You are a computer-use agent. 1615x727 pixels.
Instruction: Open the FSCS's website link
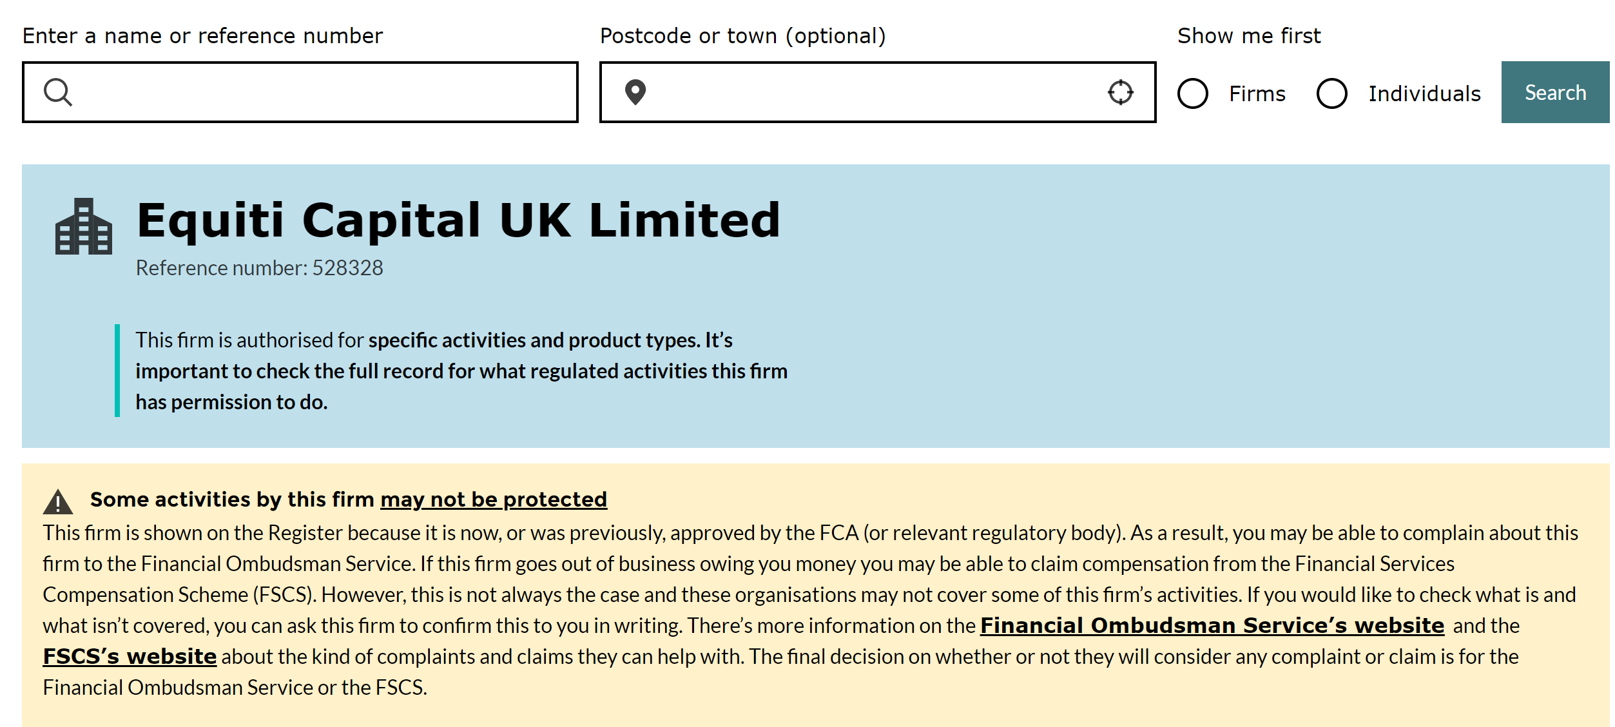click(x=130, y=656)
